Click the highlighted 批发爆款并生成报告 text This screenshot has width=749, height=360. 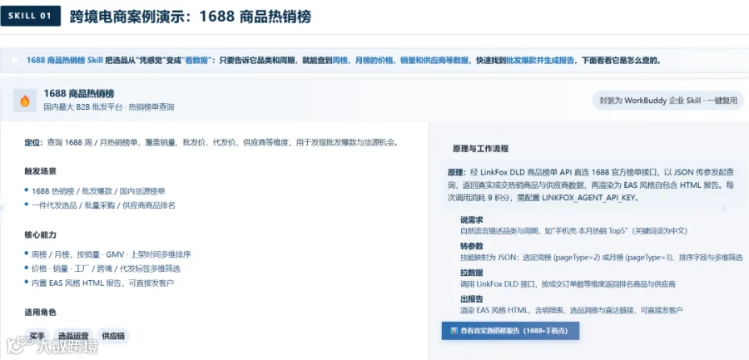click(x=540, y=60)
